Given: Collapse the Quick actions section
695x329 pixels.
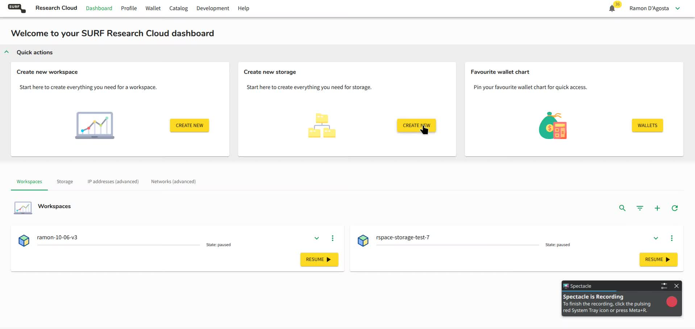Looking at the screenshot, I should coord(7,52).
